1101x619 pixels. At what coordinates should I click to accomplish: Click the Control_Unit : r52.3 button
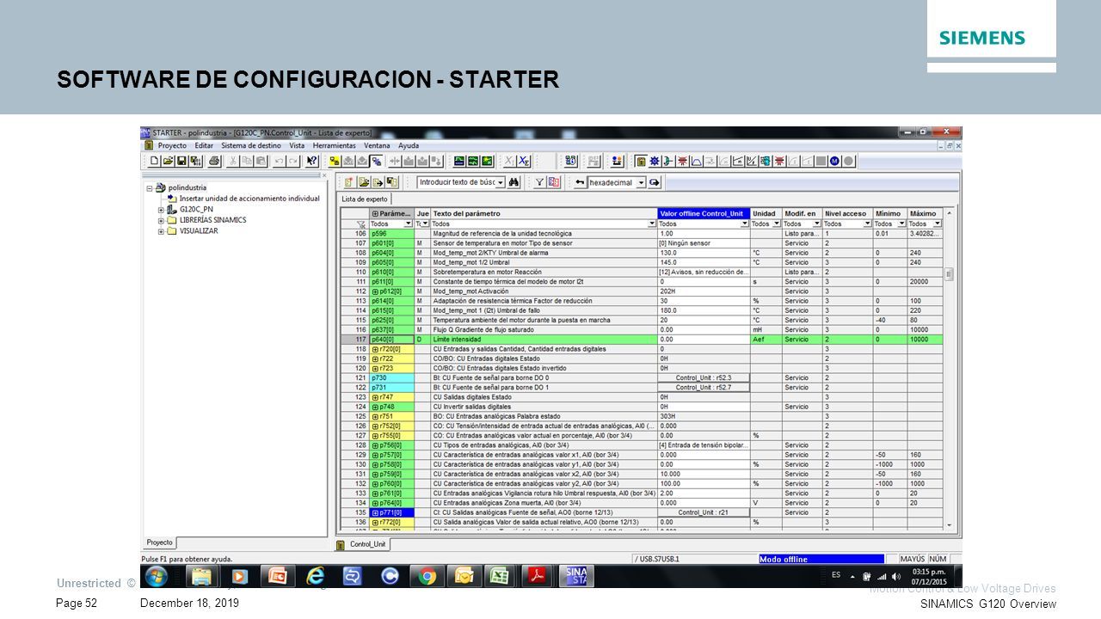tap(704, 378)
